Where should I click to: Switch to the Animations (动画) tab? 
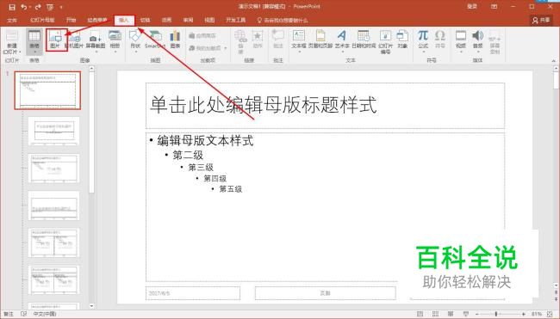pyautogui.click(x=166, y=21)
